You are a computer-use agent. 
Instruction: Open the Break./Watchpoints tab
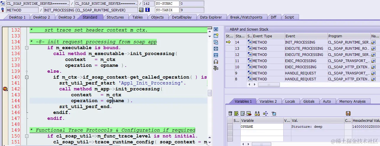click(246, 17)
